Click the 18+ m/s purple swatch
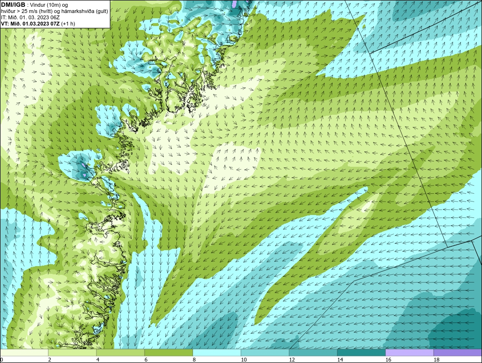Screen dimensions: 482x363 coord(457,352)
